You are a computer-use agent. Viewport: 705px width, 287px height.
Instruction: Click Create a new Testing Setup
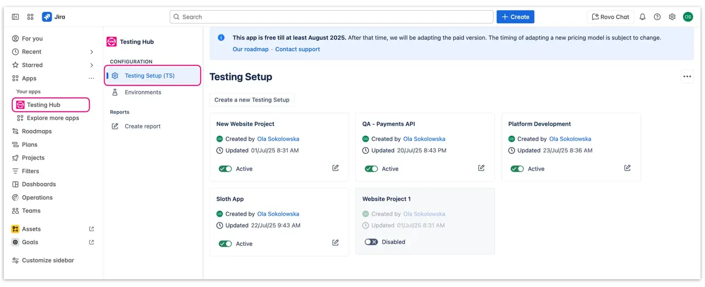tap(252, 99)
